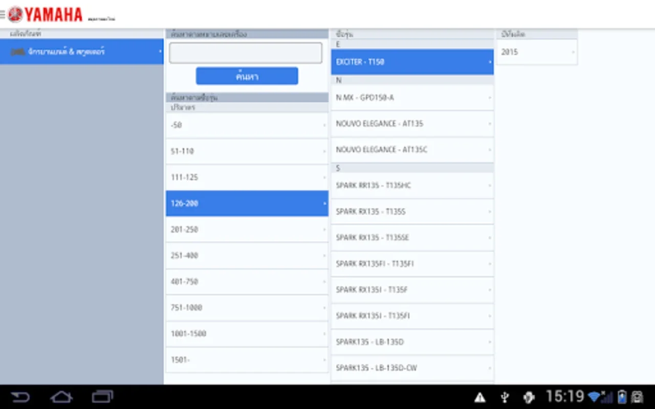This screenshot has height=409, width=655.
Task: Tap the warning triangle status icon
Action: (x=480, y=397)
